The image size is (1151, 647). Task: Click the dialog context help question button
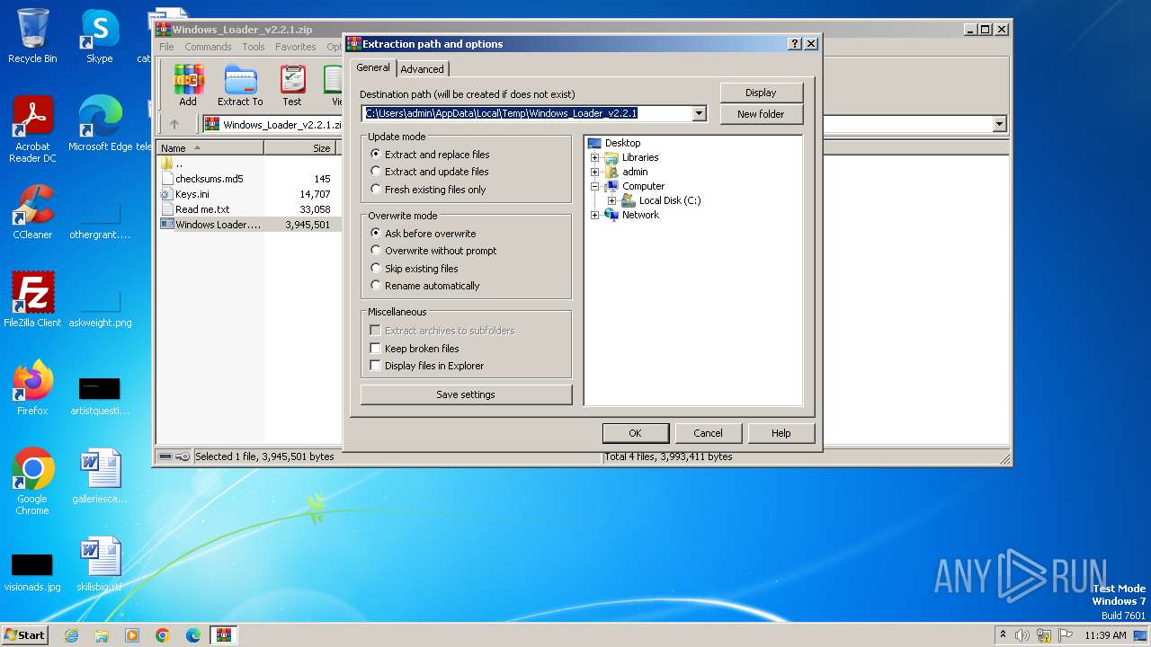click(x=795, y=43)
